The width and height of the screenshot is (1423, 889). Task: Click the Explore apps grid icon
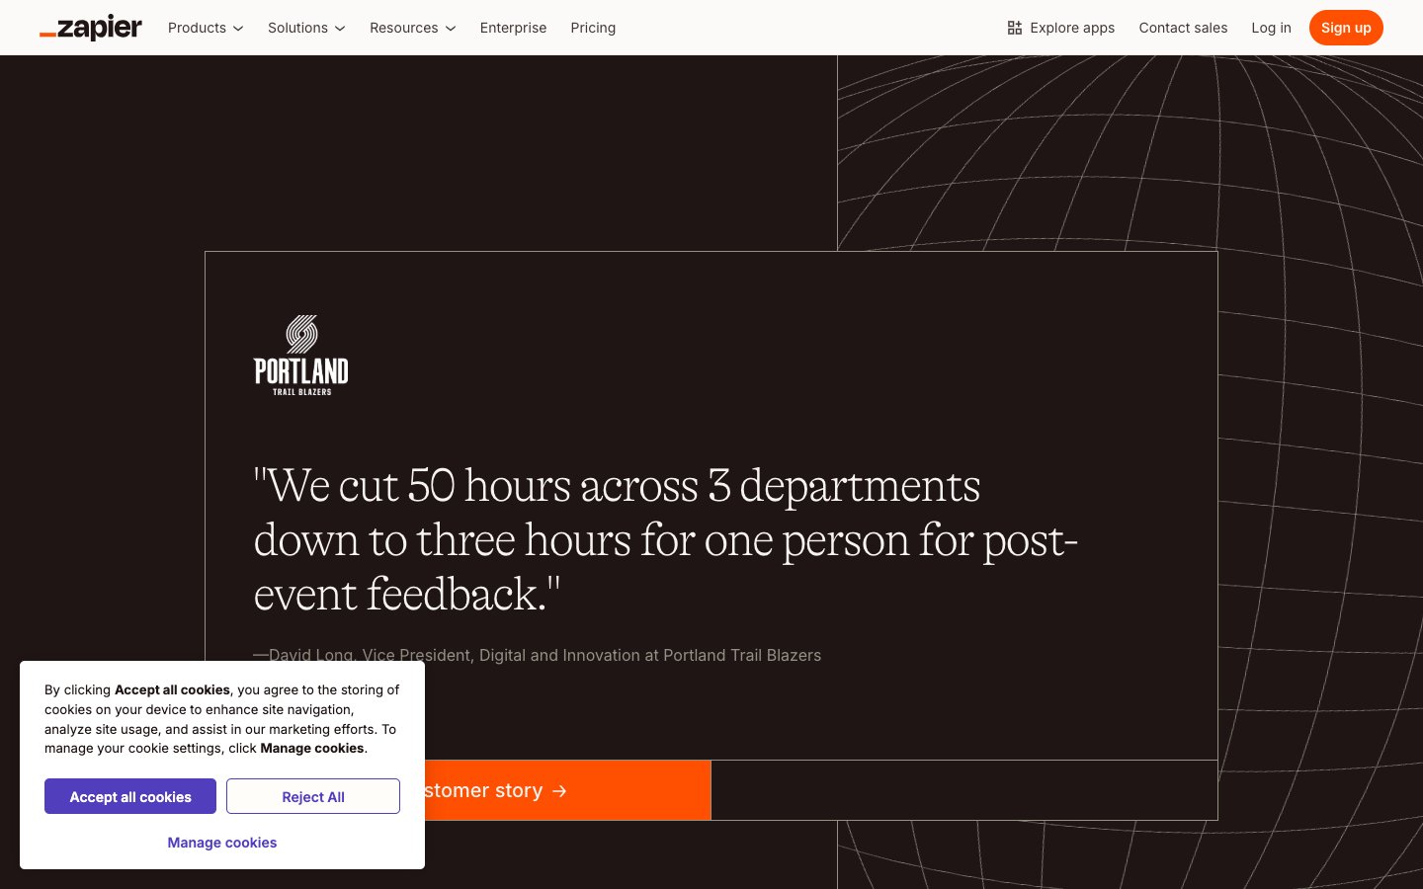(x=1014, y=28)
